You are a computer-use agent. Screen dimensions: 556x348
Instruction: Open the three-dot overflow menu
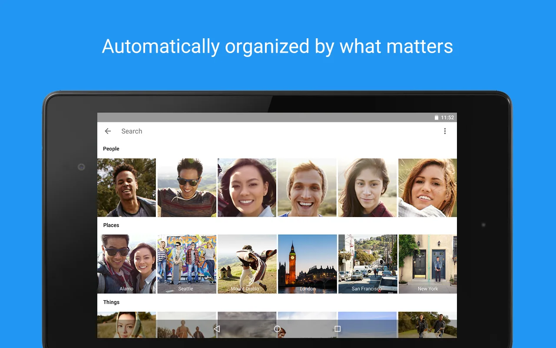(x=444, y=131)
